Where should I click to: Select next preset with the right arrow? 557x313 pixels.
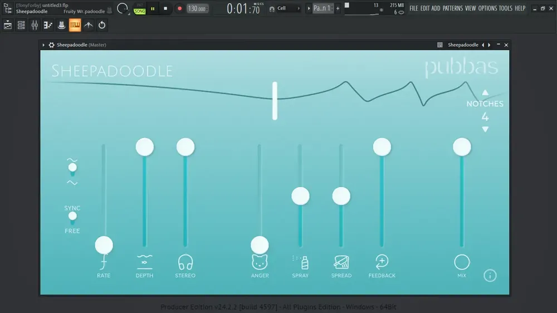tap(489, 45)
